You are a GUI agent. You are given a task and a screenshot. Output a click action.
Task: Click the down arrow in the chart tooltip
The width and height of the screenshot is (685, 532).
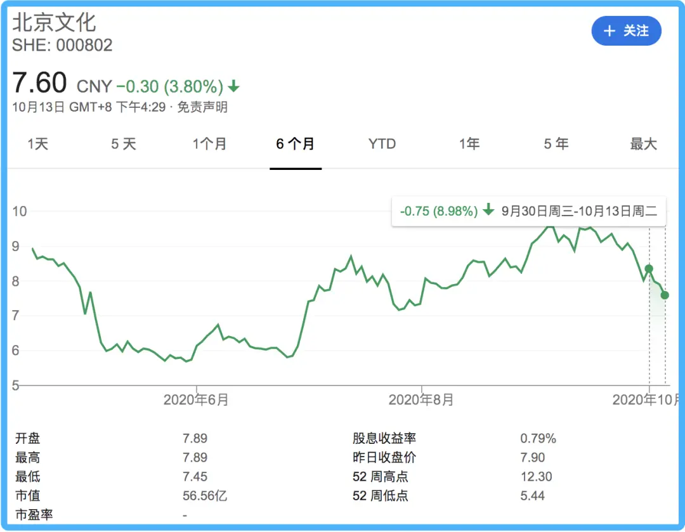coord(488,210)
